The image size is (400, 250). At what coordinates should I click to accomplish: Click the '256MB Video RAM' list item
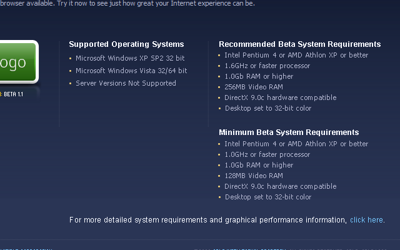pos(254,87)
